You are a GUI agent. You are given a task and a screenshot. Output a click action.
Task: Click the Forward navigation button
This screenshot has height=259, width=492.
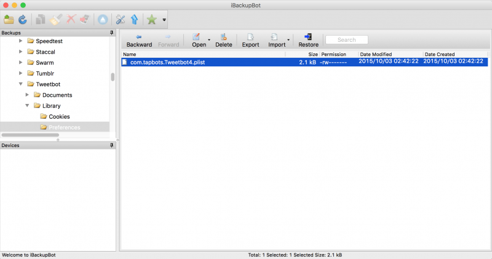169,41
